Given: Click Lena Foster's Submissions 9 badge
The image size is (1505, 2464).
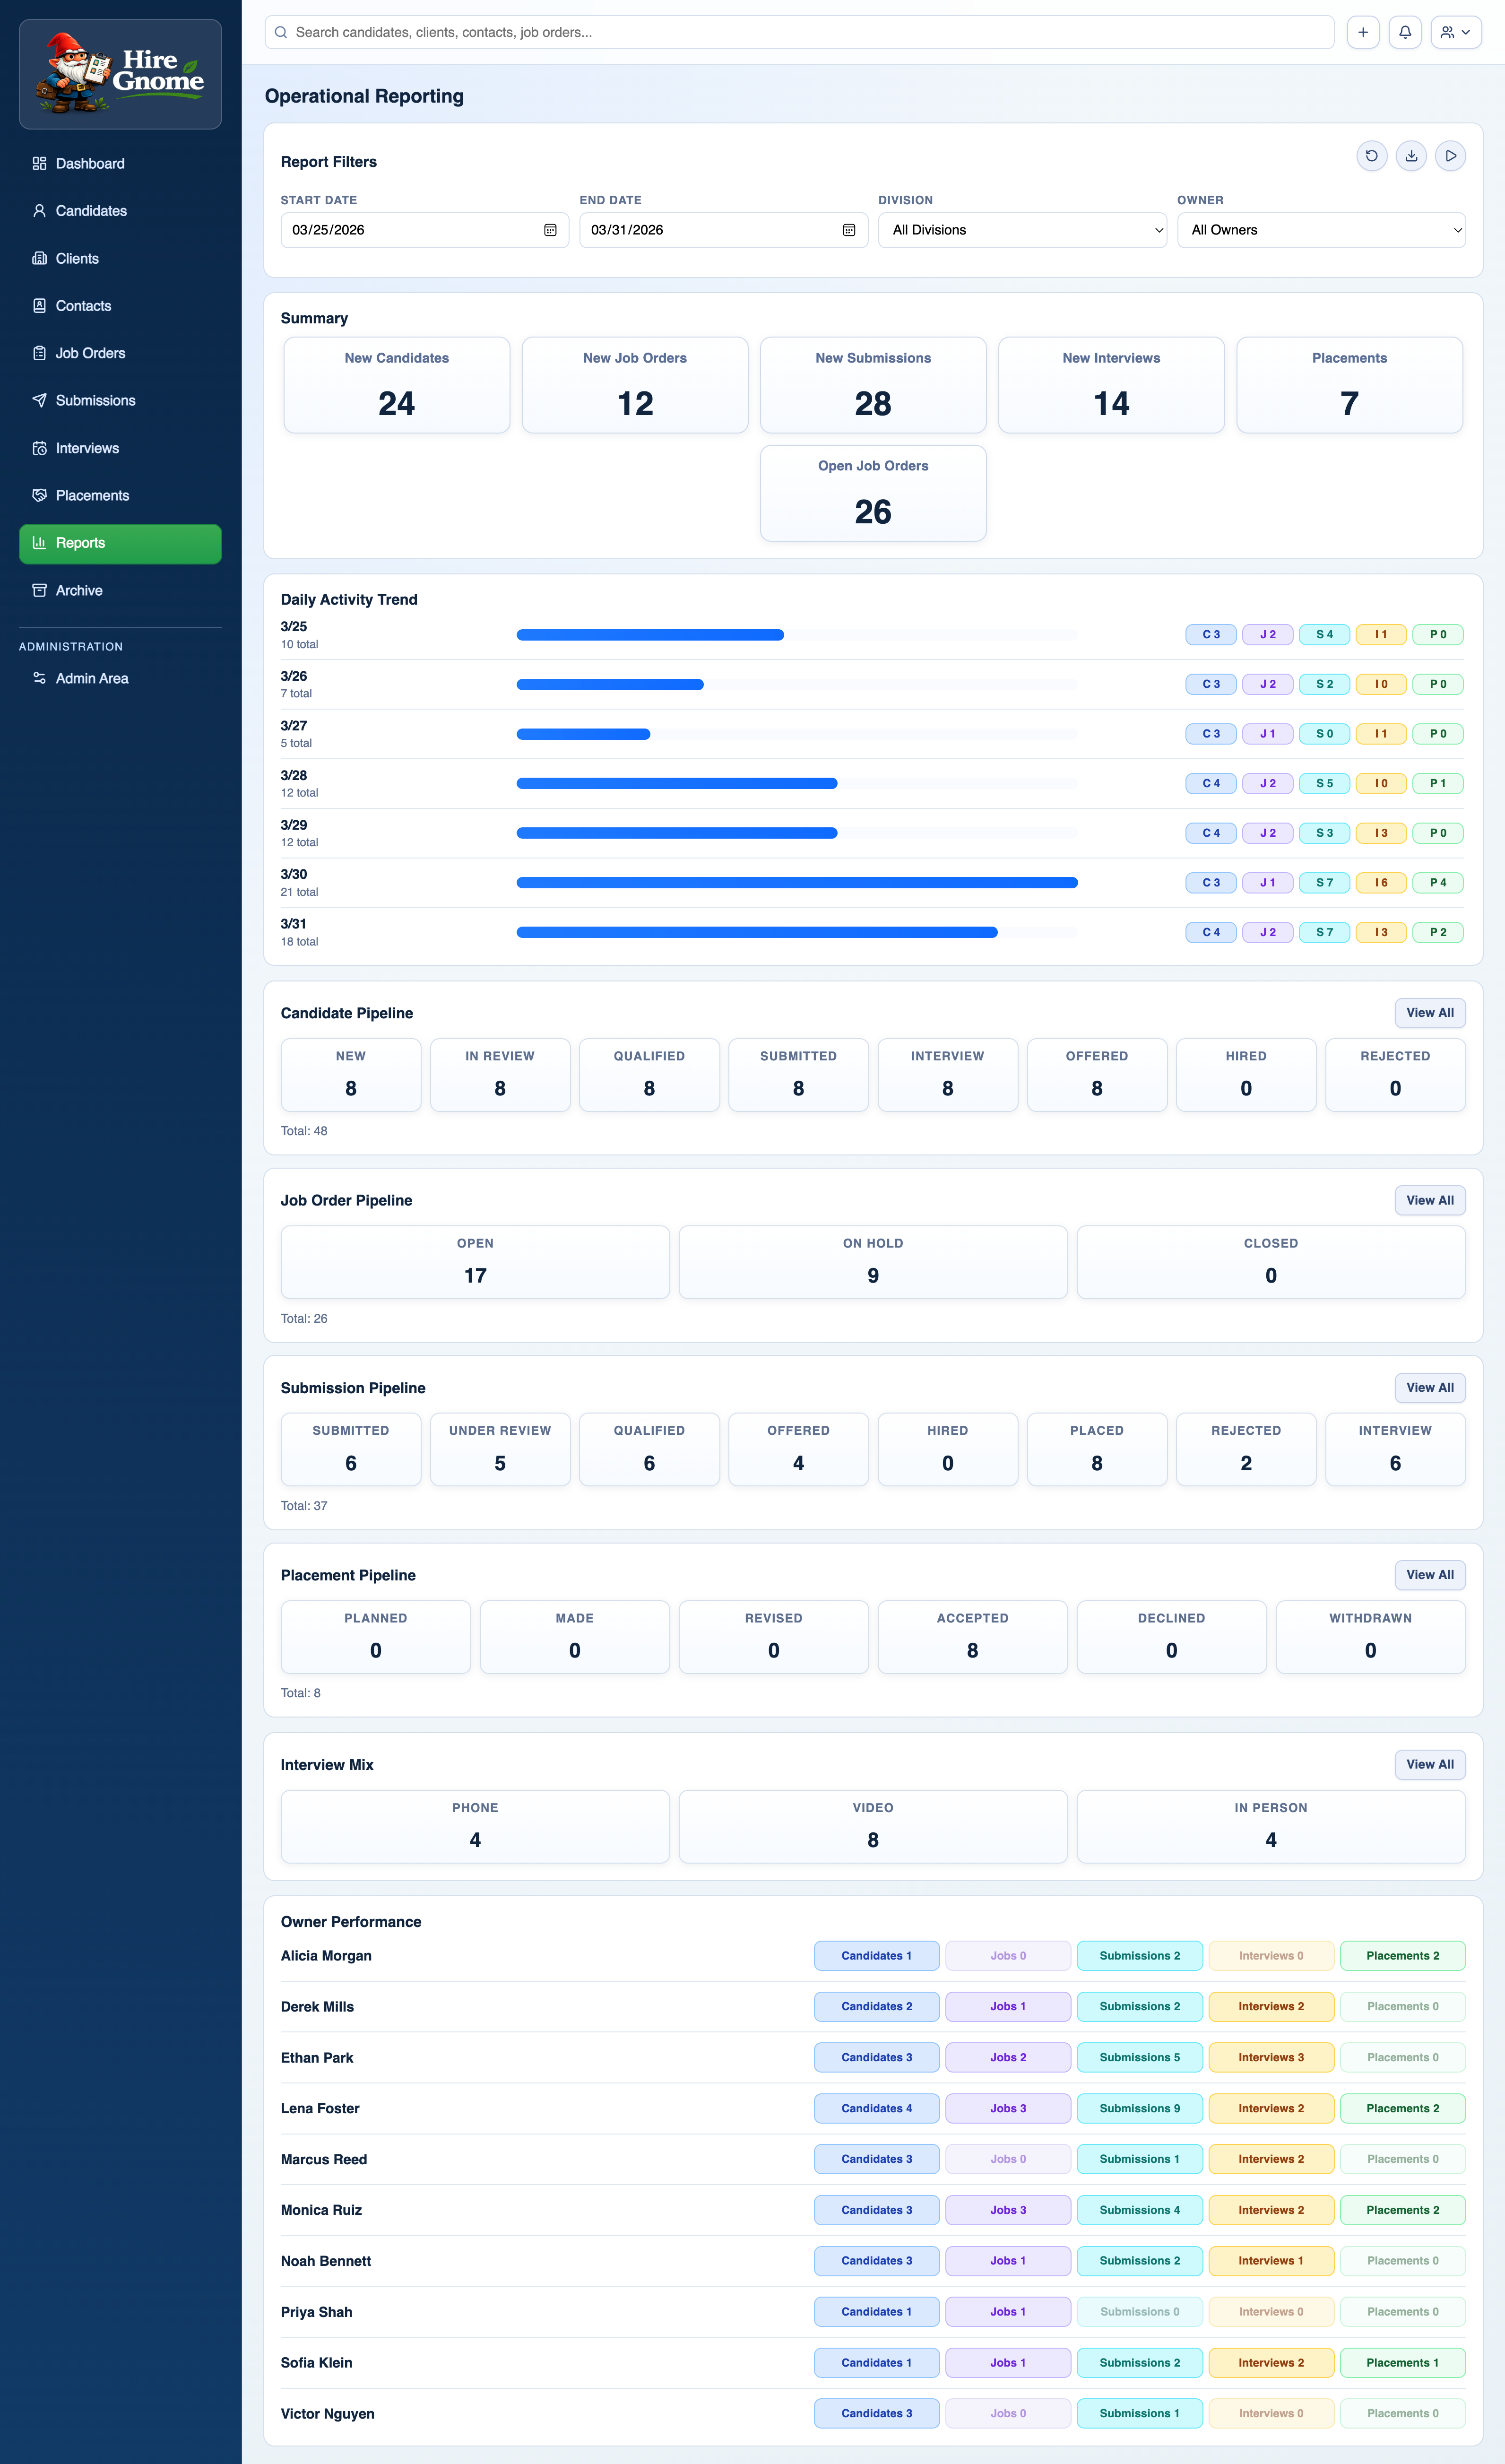Looking at the screenshot, I should pyautogui.click(x=1139, y=2108).
